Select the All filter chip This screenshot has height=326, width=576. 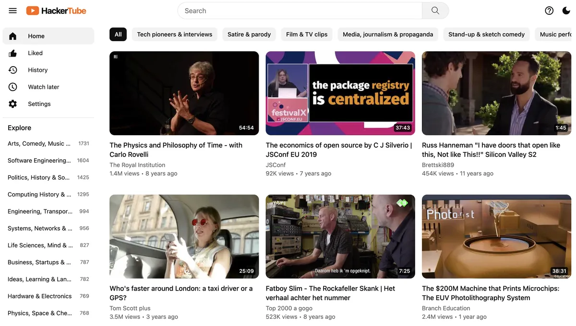coord(118,35)
